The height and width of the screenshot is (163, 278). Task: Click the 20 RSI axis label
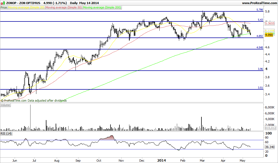click(x=267, y=152)
